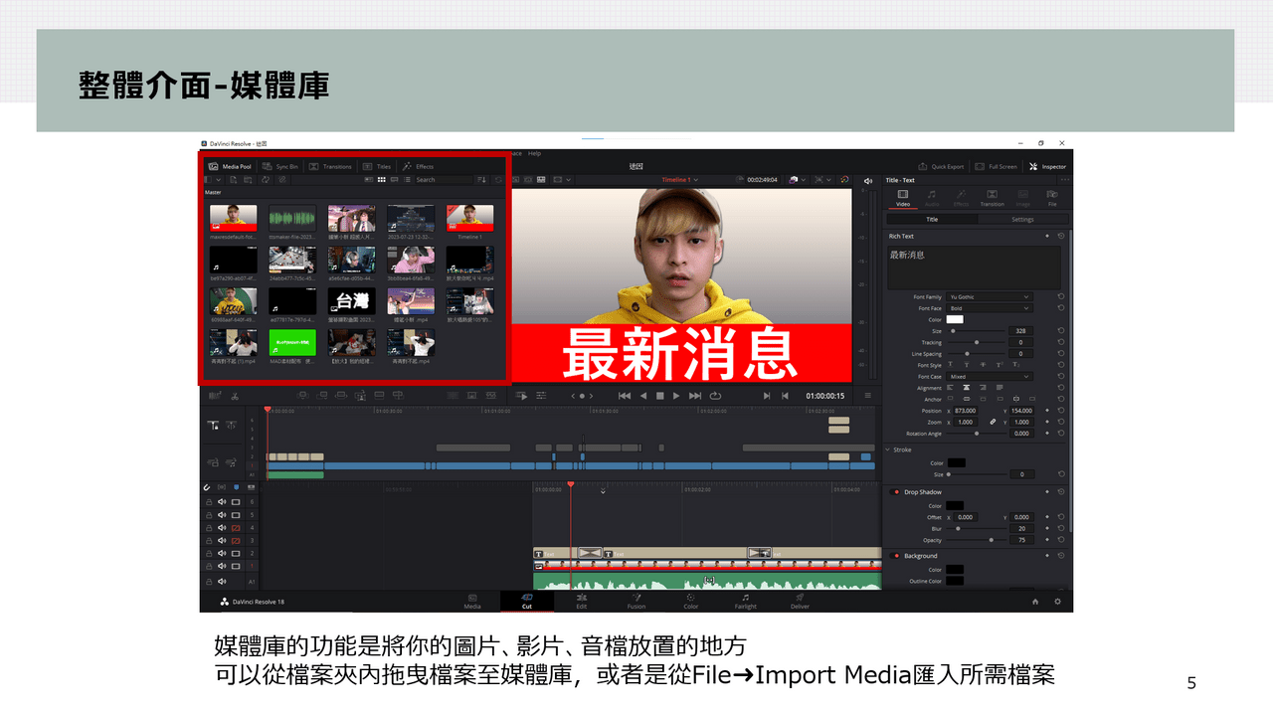Open the Font Case dropdown showing Mixed
This screenshot has width=1273, height=716.
[989, 377]
